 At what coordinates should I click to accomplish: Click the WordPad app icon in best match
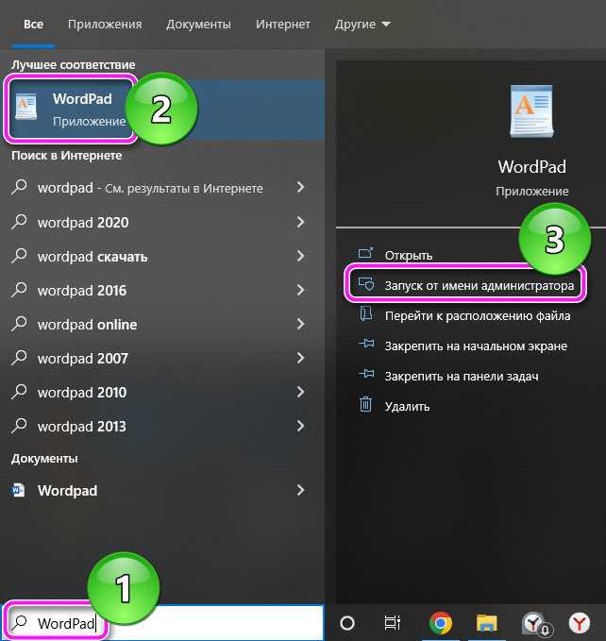26,107
